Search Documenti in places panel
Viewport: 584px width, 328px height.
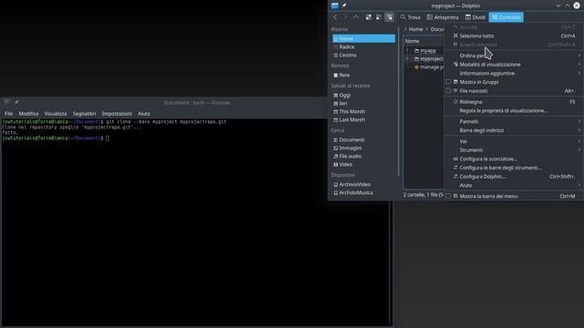click(x=363, y=139)
